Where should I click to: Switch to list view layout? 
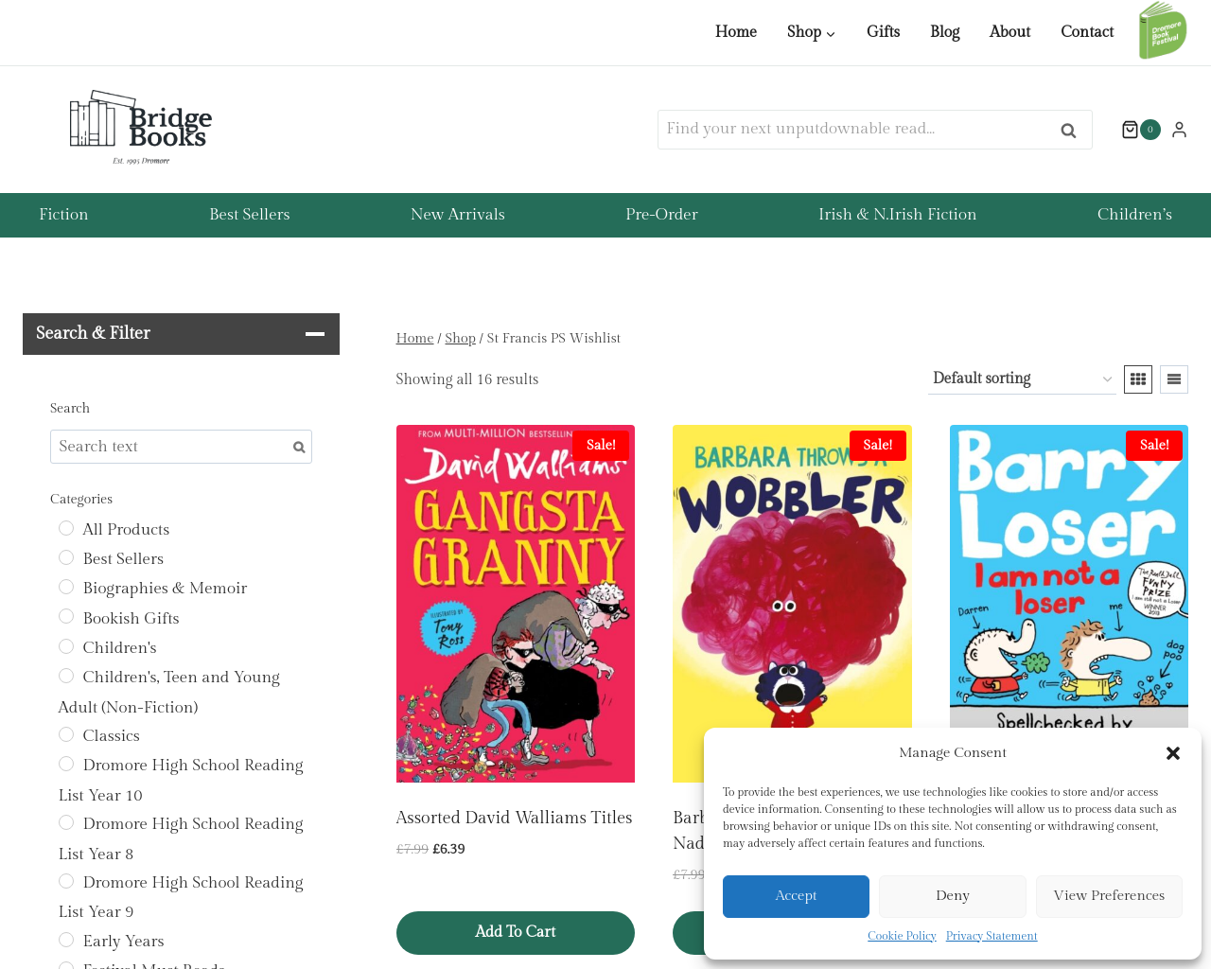coord(1174,379)
